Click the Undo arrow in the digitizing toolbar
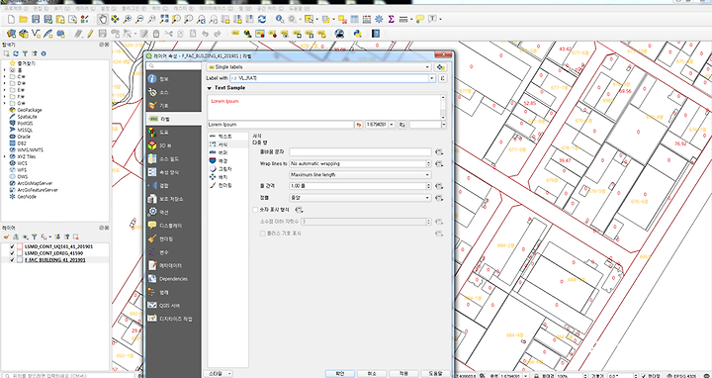 click(206, 34)
